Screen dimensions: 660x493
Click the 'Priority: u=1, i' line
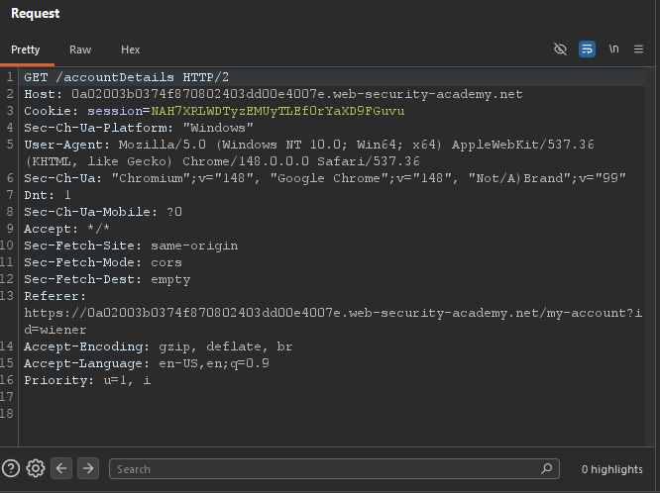pyautogui.click(x=87, y=380)
